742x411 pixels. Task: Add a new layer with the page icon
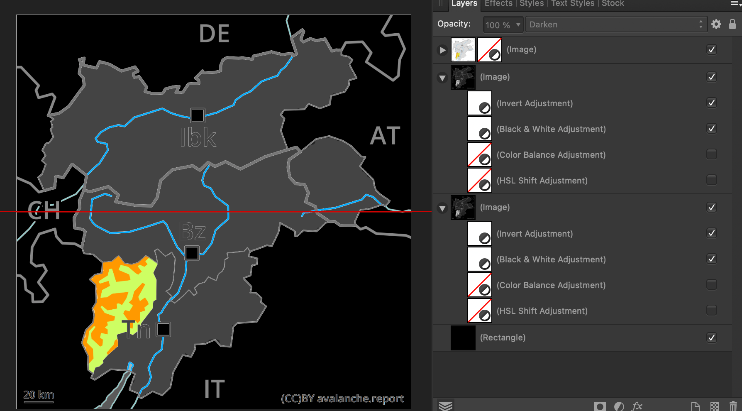695,406
